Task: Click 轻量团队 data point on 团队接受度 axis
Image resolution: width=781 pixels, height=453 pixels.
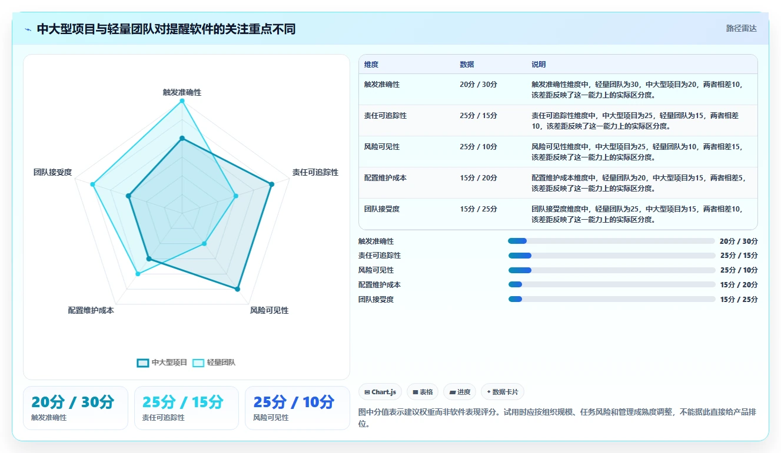Action: tap(92, 184)
